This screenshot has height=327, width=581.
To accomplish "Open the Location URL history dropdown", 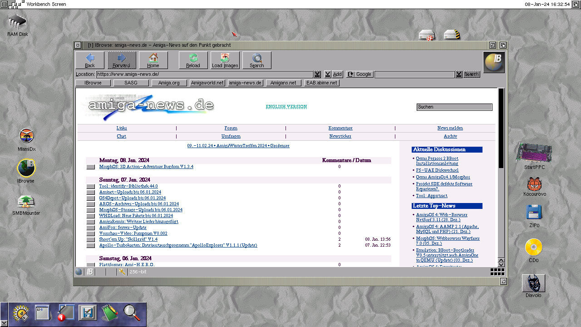I will [317, 74].
